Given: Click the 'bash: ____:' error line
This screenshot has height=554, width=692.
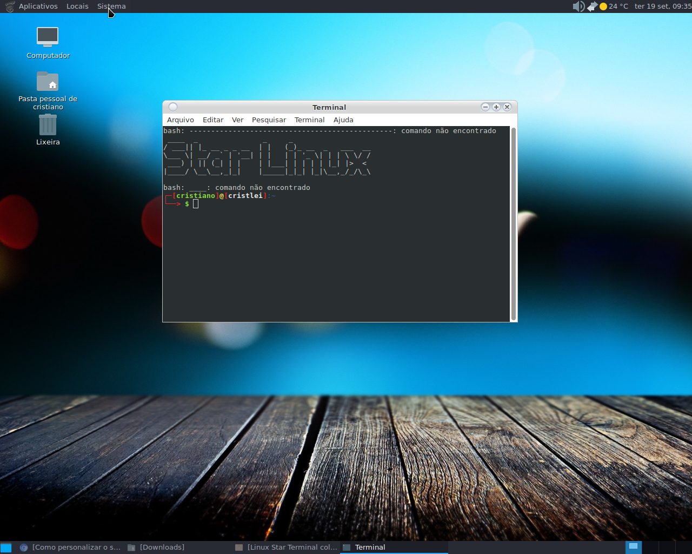Looking at the screenshot, I should [237, 188].
